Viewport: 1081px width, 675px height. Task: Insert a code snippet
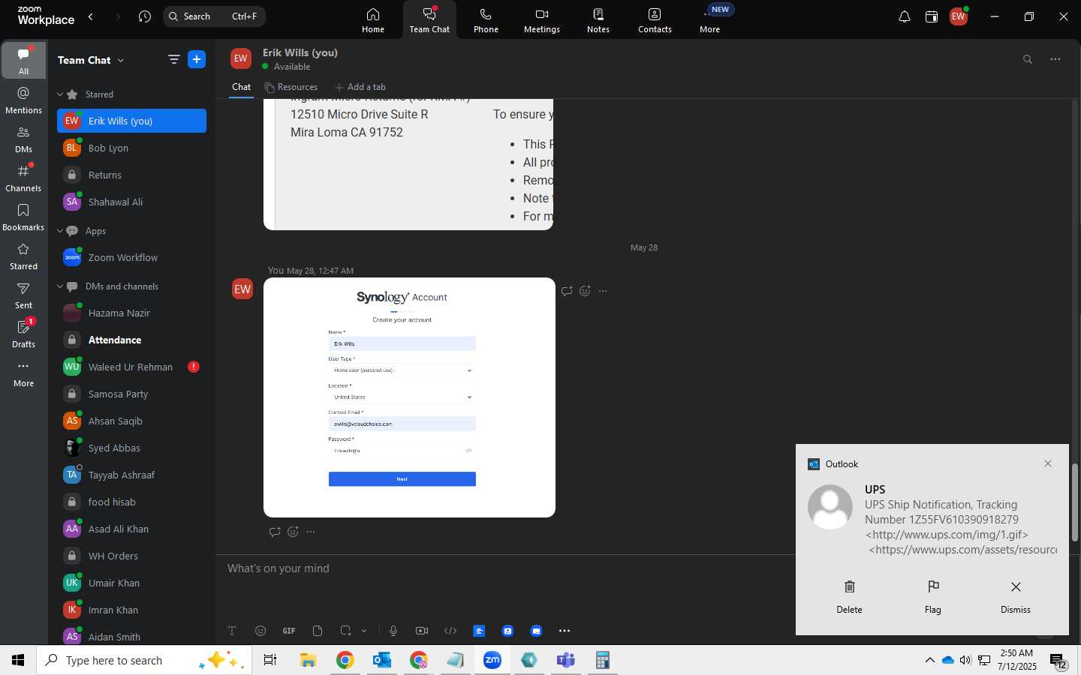pos(450,631)
